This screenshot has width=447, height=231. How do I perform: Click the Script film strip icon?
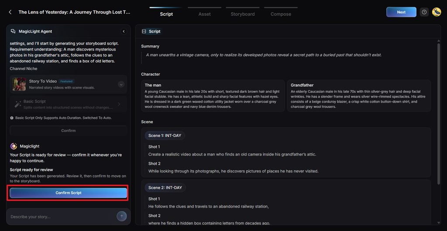click(x=144, y=31)
